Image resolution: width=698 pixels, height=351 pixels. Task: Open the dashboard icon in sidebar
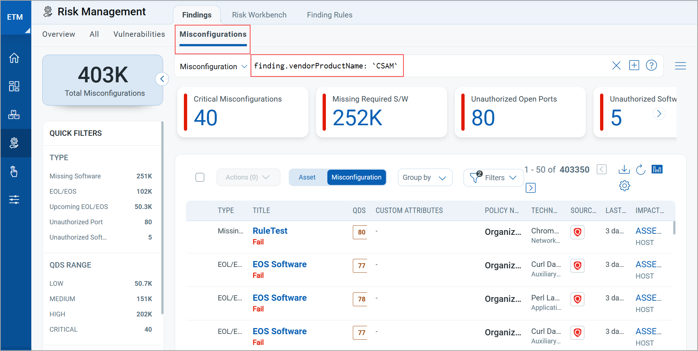tap(14, 86)
